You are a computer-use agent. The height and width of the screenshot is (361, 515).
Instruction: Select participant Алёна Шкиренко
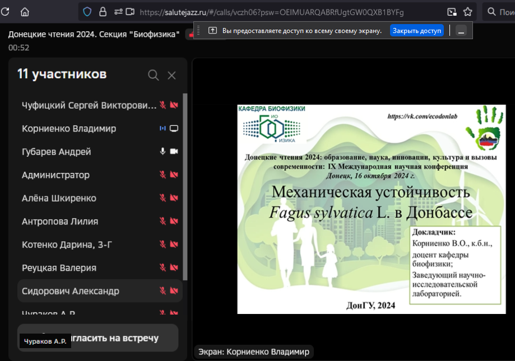click(100, 198)
